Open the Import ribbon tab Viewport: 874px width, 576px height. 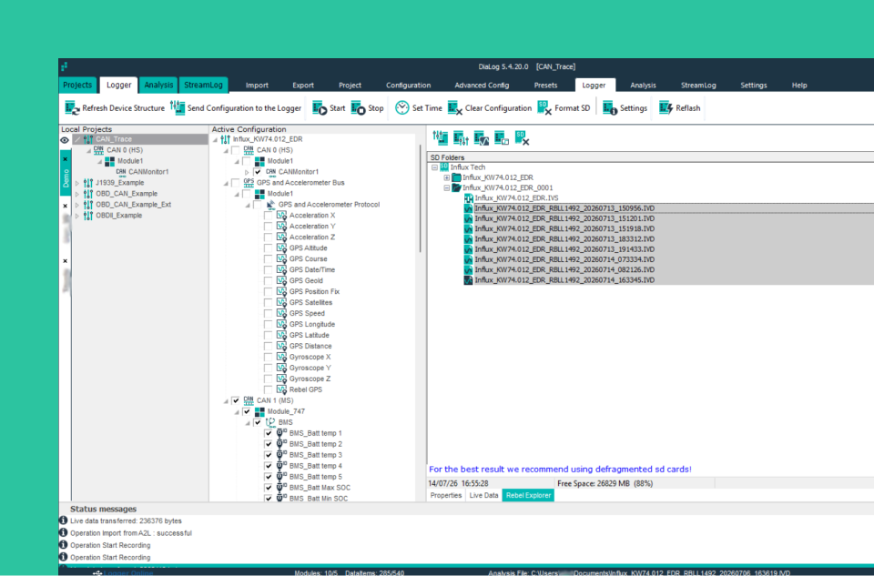pyautogui.click(x=257, y=86)
